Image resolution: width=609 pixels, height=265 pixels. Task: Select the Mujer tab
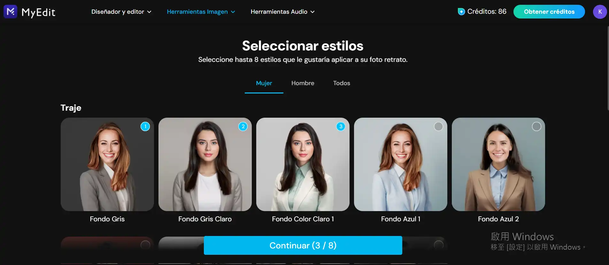point(264,83)
